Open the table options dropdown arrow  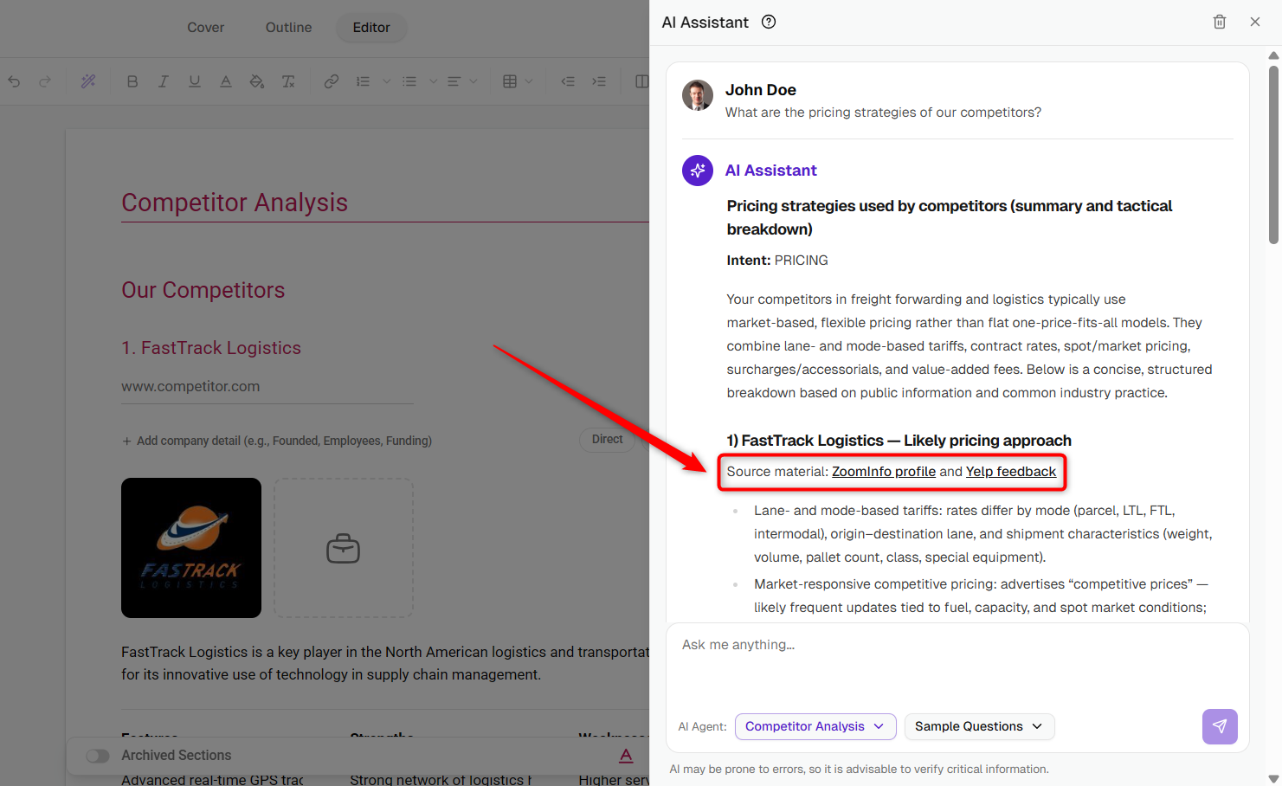pos(529,81)
